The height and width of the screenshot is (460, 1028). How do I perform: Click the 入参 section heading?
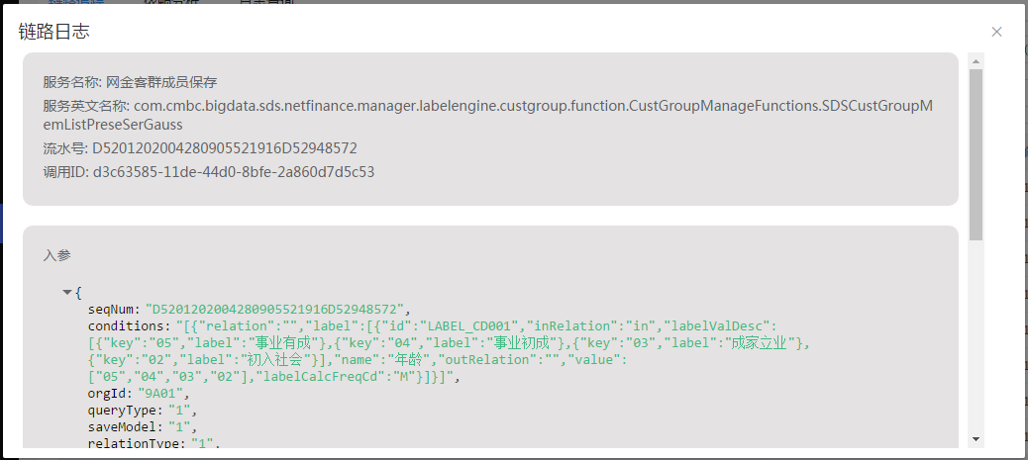tap(56, 254)
